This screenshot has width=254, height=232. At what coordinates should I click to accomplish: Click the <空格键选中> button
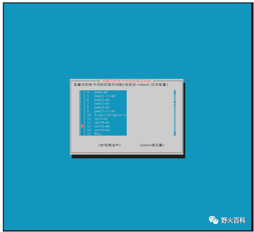tap(109, 145)
